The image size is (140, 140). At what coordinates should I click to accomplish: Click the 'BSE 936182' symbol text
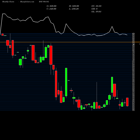click(x=44, y=2)
